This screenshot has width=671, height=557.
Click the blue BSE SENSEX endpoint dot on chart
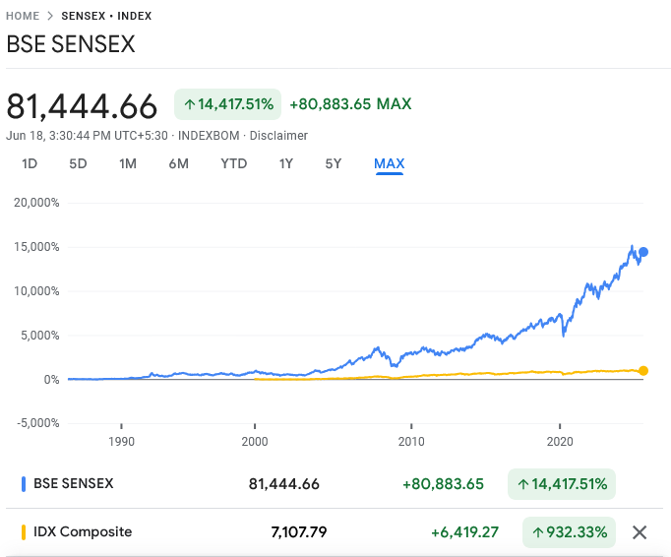tap(643, 252)
